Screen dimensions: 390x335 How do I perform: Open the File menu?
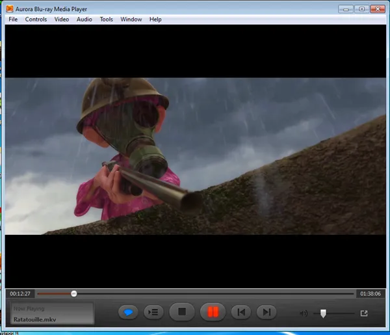coord(12,20)
